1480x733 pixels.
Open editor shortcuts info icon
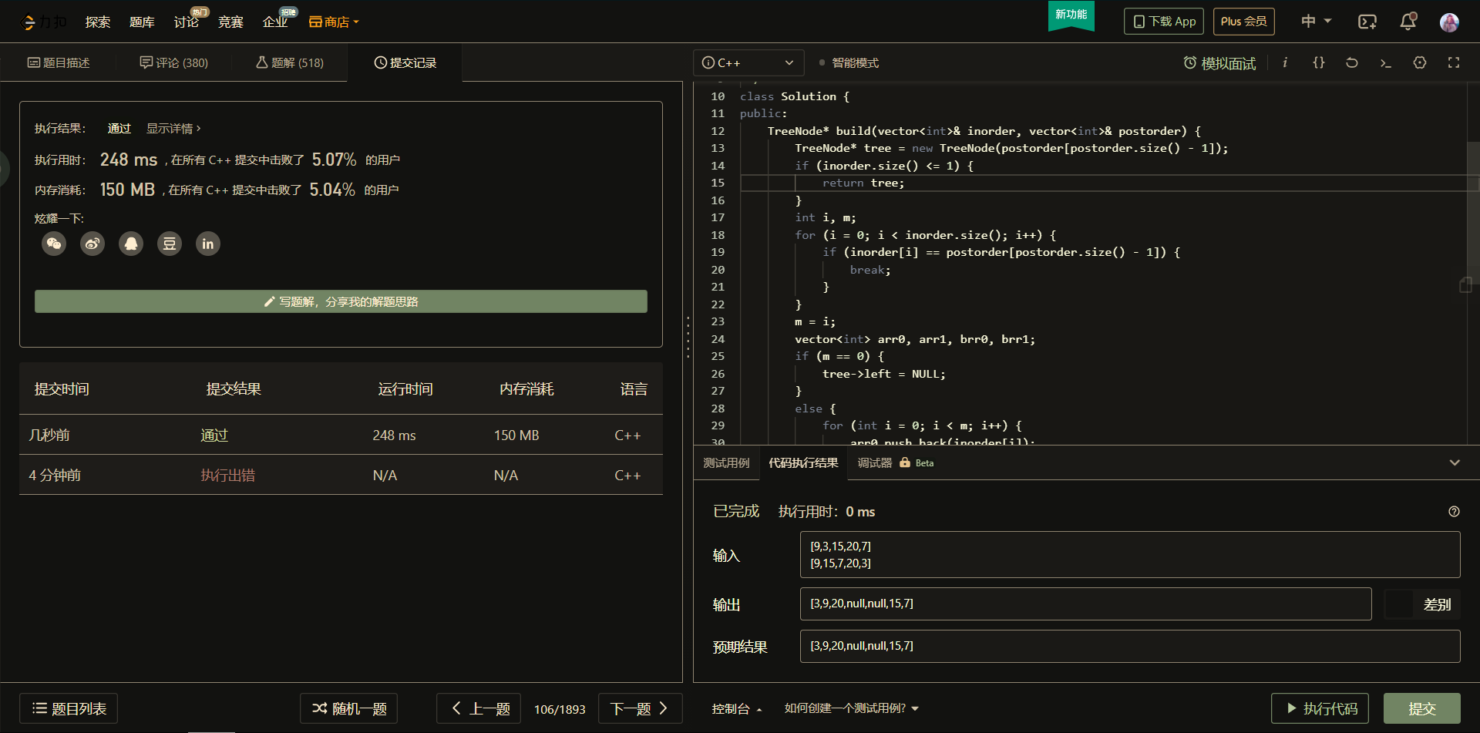click(x=1285, y=62)
